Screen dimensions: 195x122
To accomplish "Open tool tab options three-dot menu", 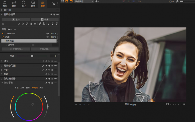I will coord(58,4).
